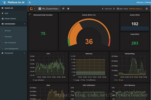Viewport: 151px width, 100px height.
Task: Open the Documents menu
Action: coord(9,53)
